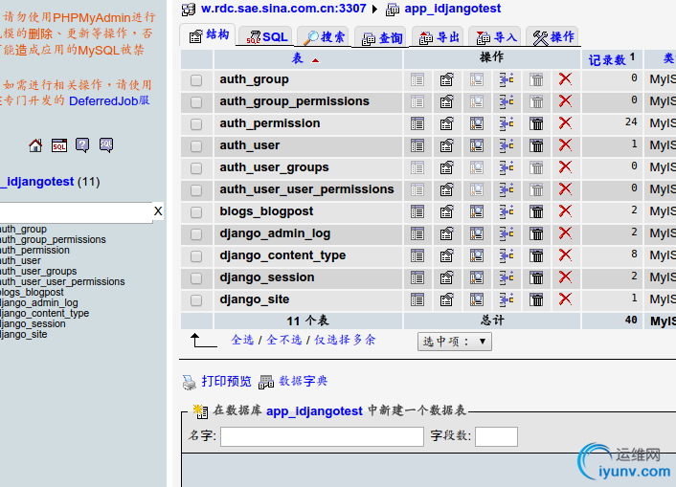Clear the sidebar filter with X
The width and height of the screenshot is (676, 487).
[158, 211]
